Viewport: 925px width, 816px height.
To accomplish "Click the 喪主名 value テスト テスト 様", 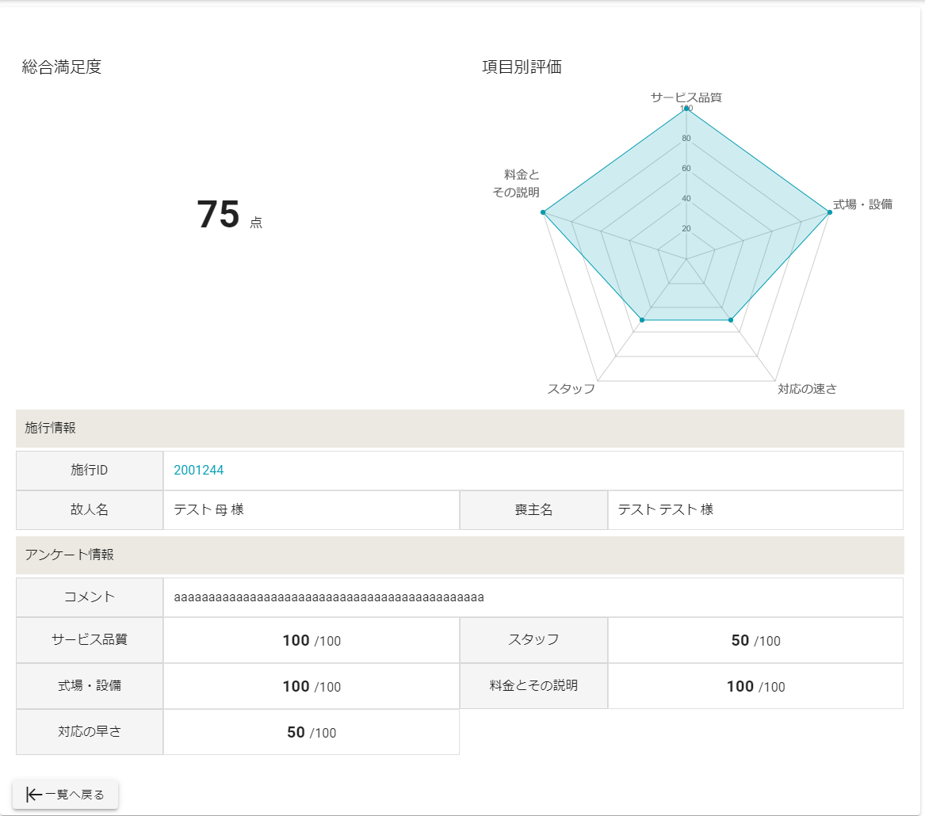I will pyautogui.click(x=666, y=510).
